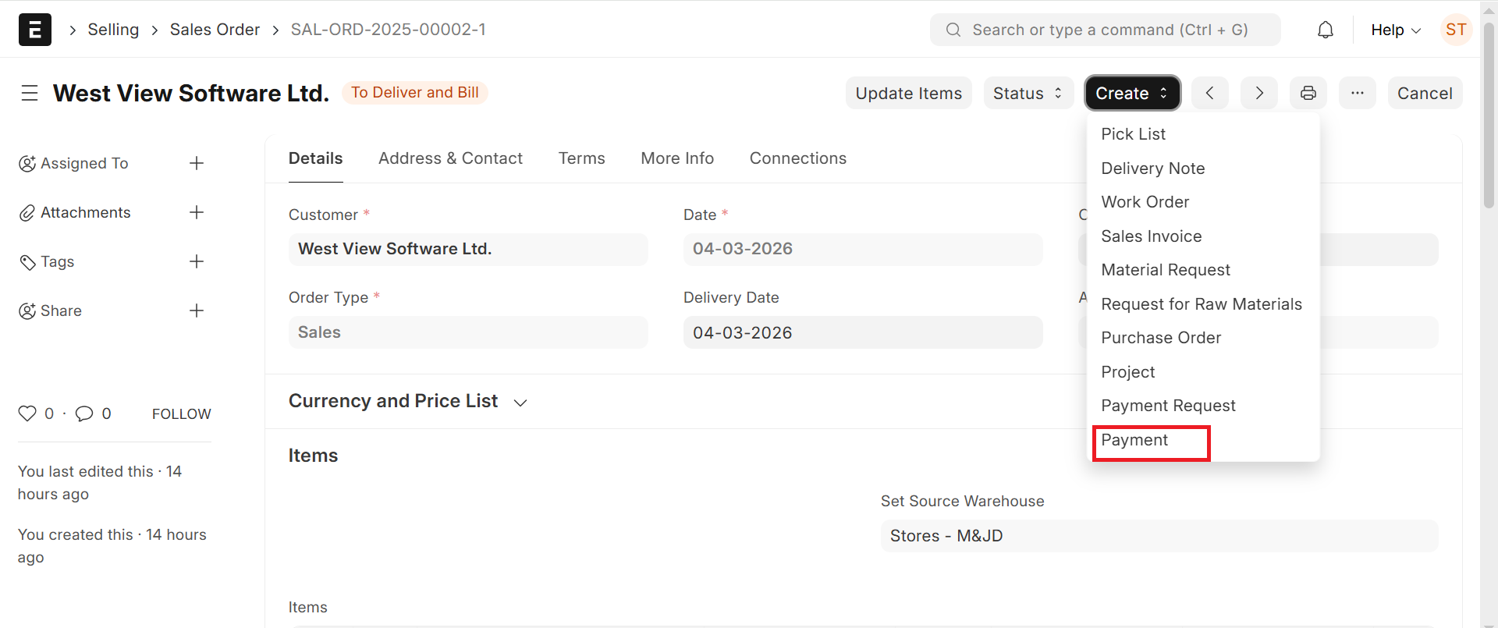The image size is (1498, 628).
Task: Go to next document with right arrow
Action: [x=1259, y=93]
